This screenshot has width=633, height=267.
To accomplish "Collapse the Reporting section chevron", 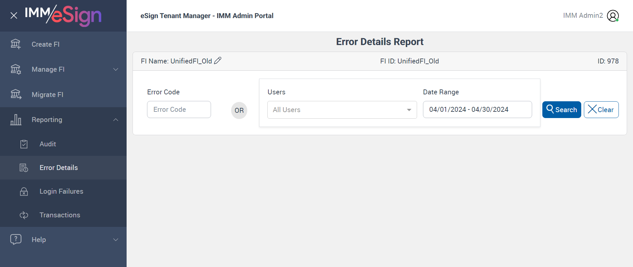I will point(116,120).
